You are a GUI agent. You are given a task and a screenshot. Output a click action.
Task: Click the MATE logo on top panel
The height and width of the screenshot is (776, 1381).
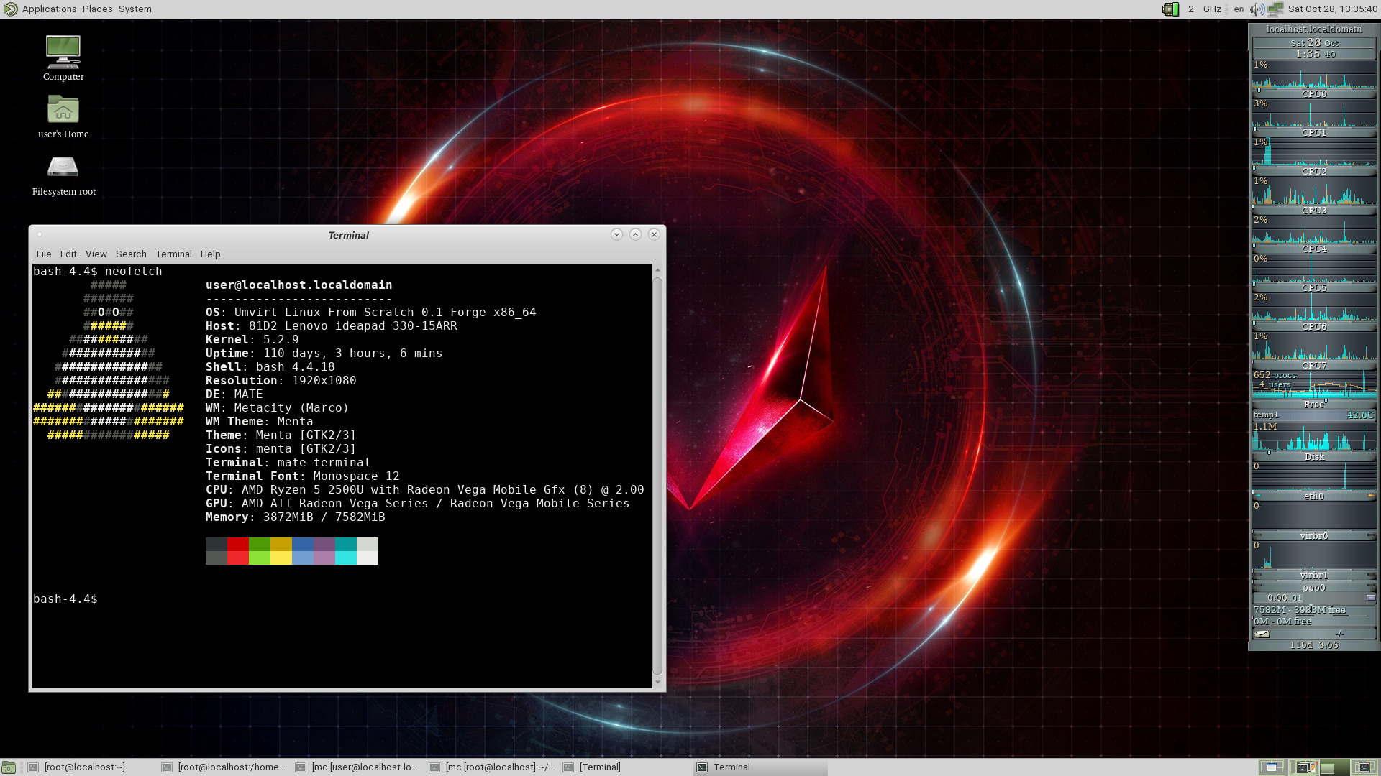tap(9, 9)
